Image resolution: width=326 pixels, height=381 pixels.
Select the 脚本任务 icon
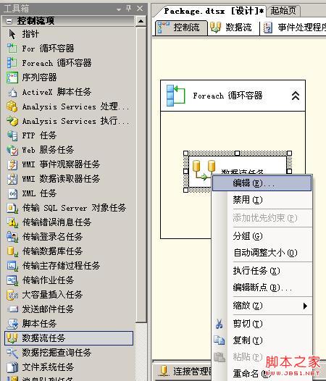12,324
